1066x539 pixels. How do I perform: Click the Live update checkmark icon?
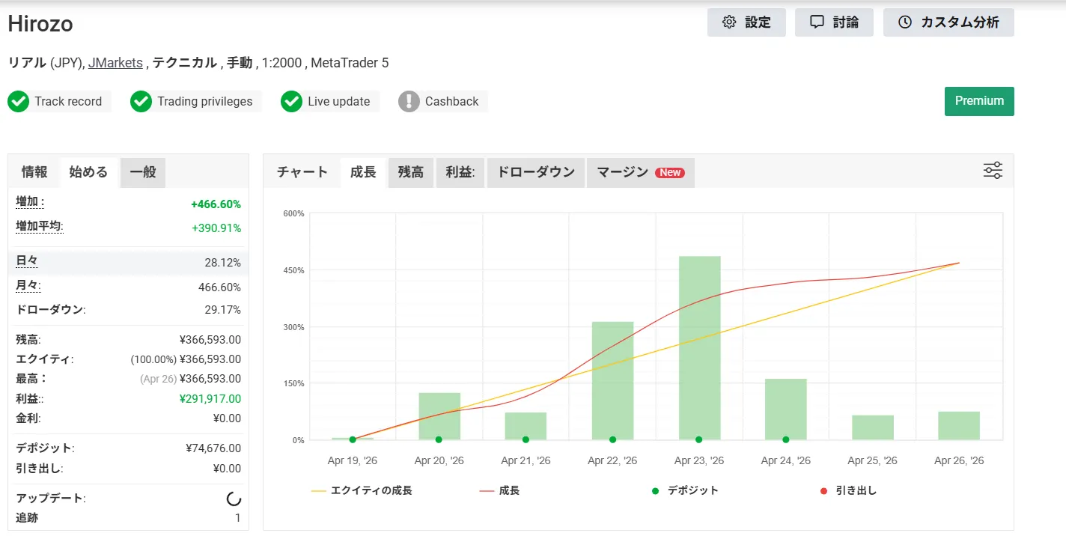[292, 102]
